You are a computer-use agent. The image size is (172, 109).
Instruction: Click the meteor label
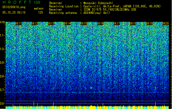[x=39, y=8]
